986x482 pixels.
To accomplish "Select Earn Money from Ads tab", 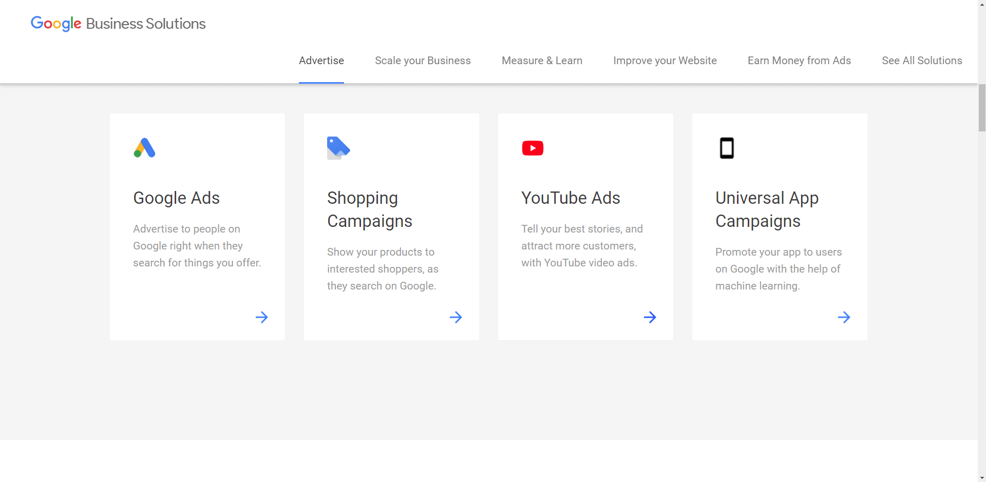I will 799,61.
